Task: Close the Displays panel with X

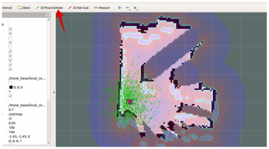Action: [48, 15]
